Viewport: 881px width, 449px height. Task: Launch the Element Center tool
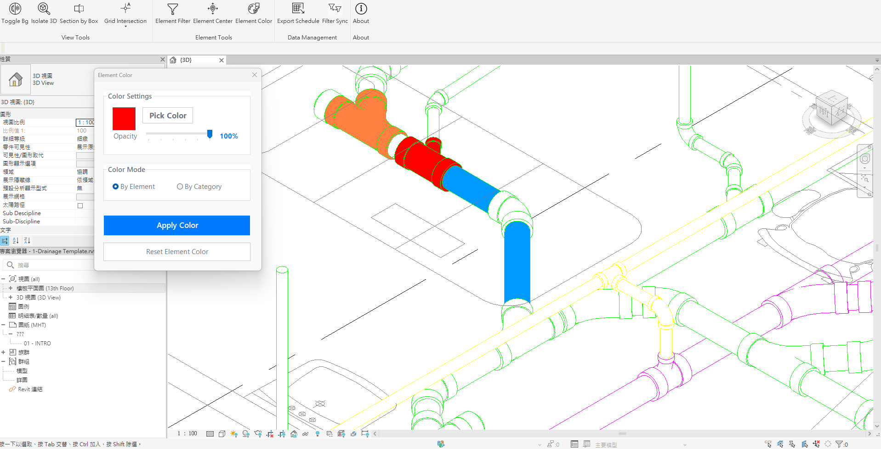point(212,9)
